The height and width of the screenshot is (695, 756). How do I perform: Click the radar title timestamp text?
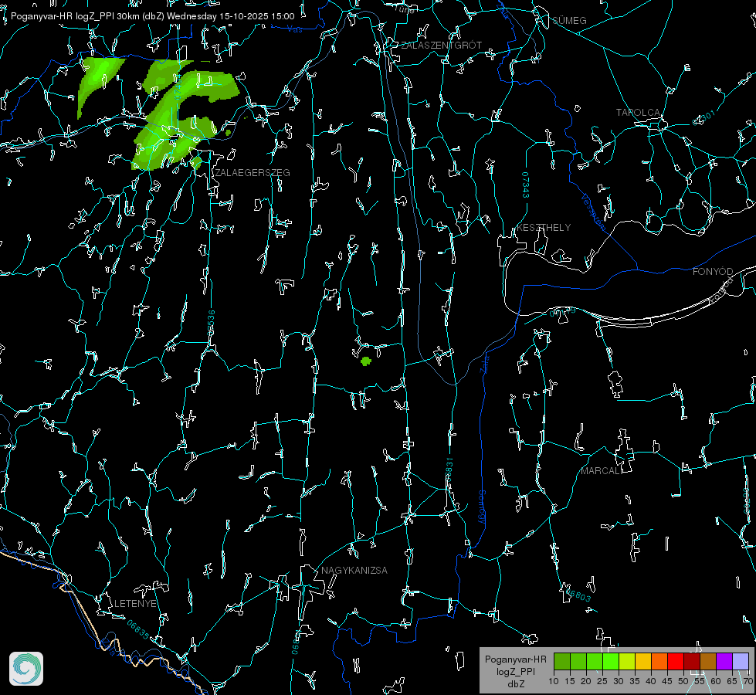tap(152, 16)
